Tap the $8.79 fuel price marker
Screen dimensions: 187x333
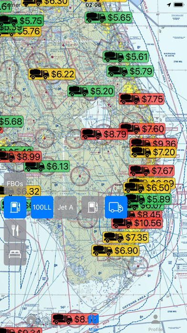click(x=104, y=134)
